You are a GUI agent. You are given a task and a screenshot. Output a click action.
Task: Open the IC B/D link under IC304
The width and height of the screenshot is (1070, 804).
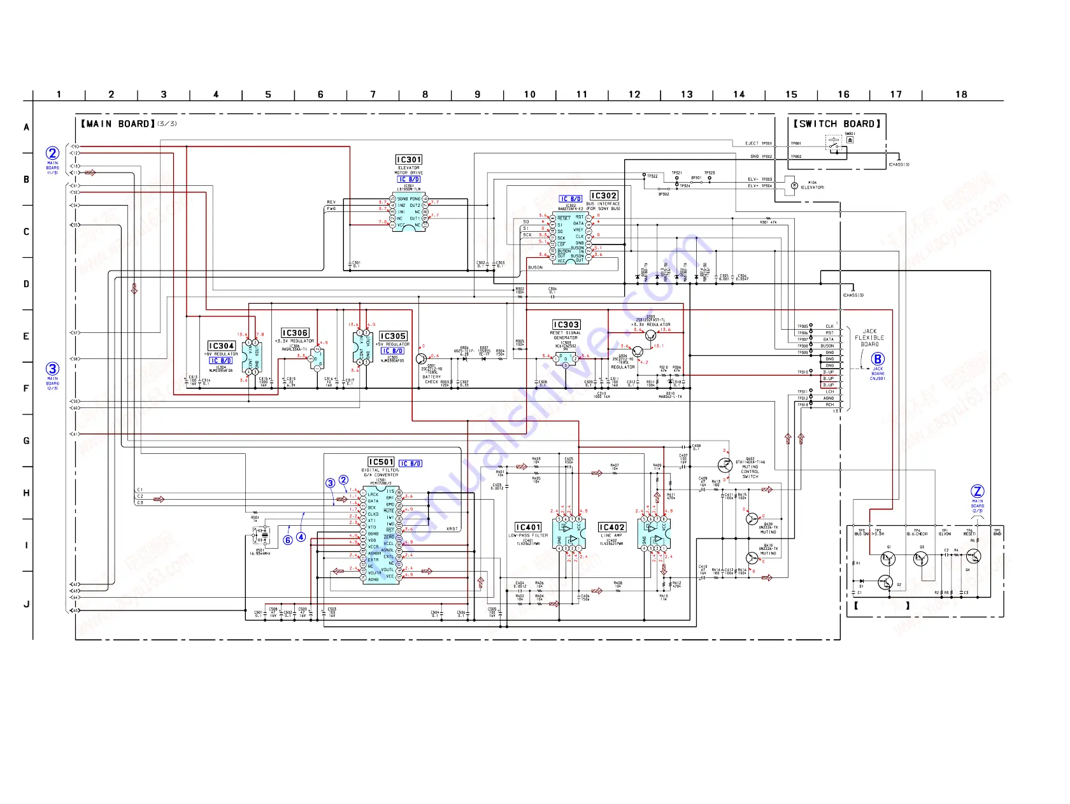(x=221, y=360)
